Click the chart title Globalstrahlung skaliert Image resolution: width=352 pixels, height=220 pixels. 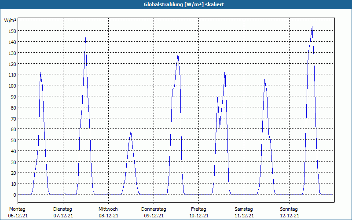tap(184, 4)
